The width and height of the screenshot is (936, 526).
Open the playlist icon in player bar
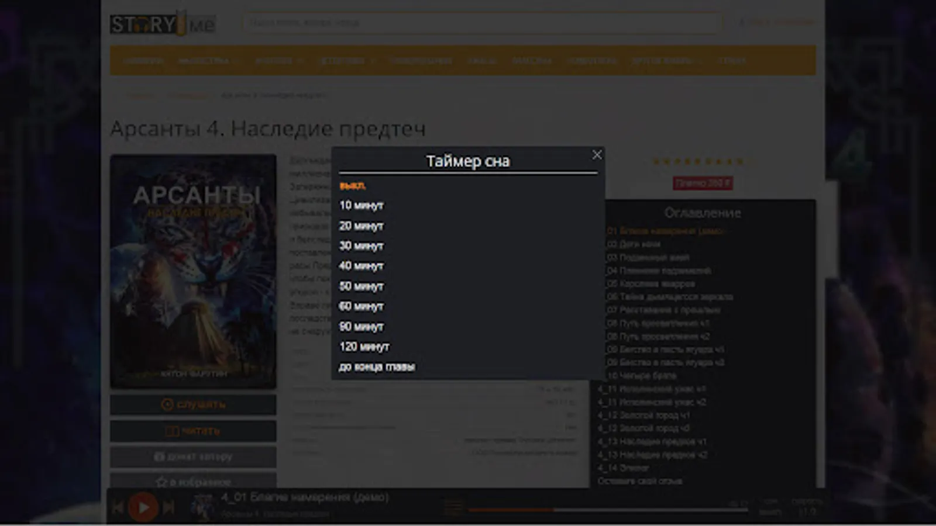click(453, 507)
